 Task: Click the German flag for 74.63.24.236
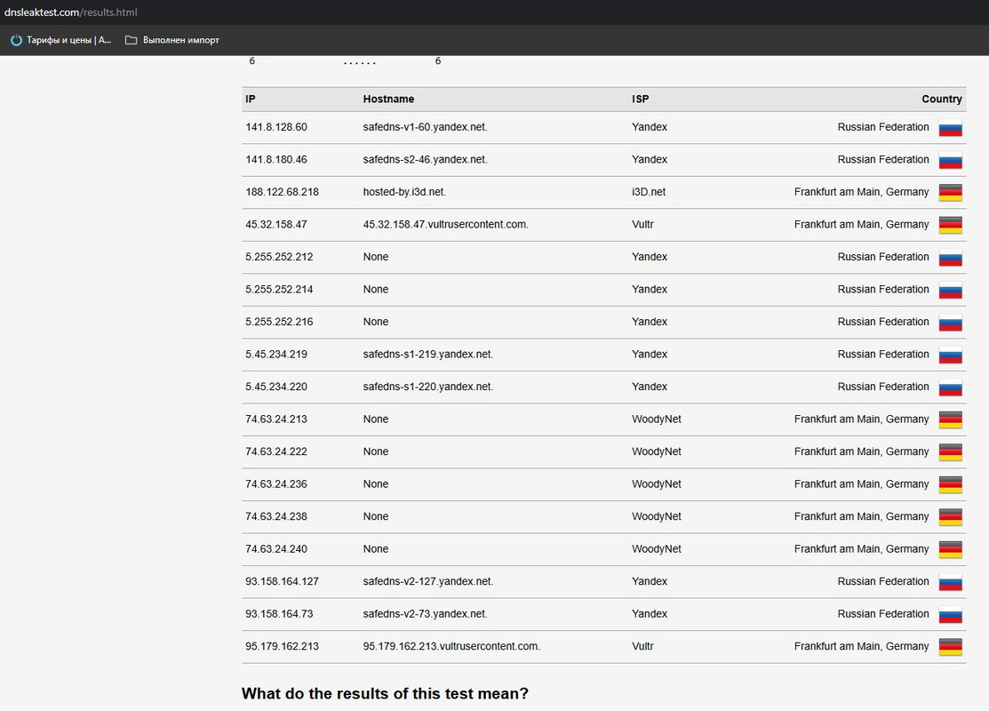pyautogui.click(x=951, y=486)
